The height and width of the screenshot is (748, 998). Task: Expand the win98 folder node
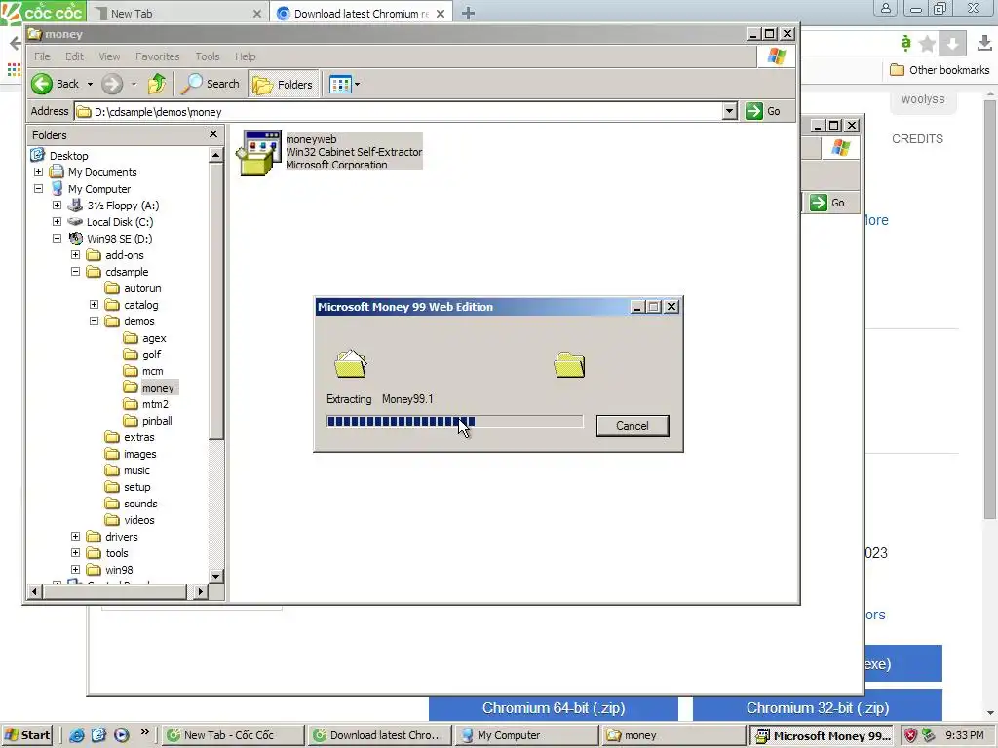click(75, 569)
